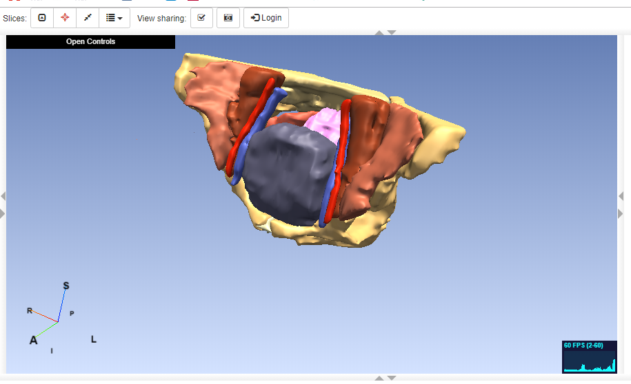Click the R right axis label
This screenshot has width=631, height=384.
pos(30,311)
